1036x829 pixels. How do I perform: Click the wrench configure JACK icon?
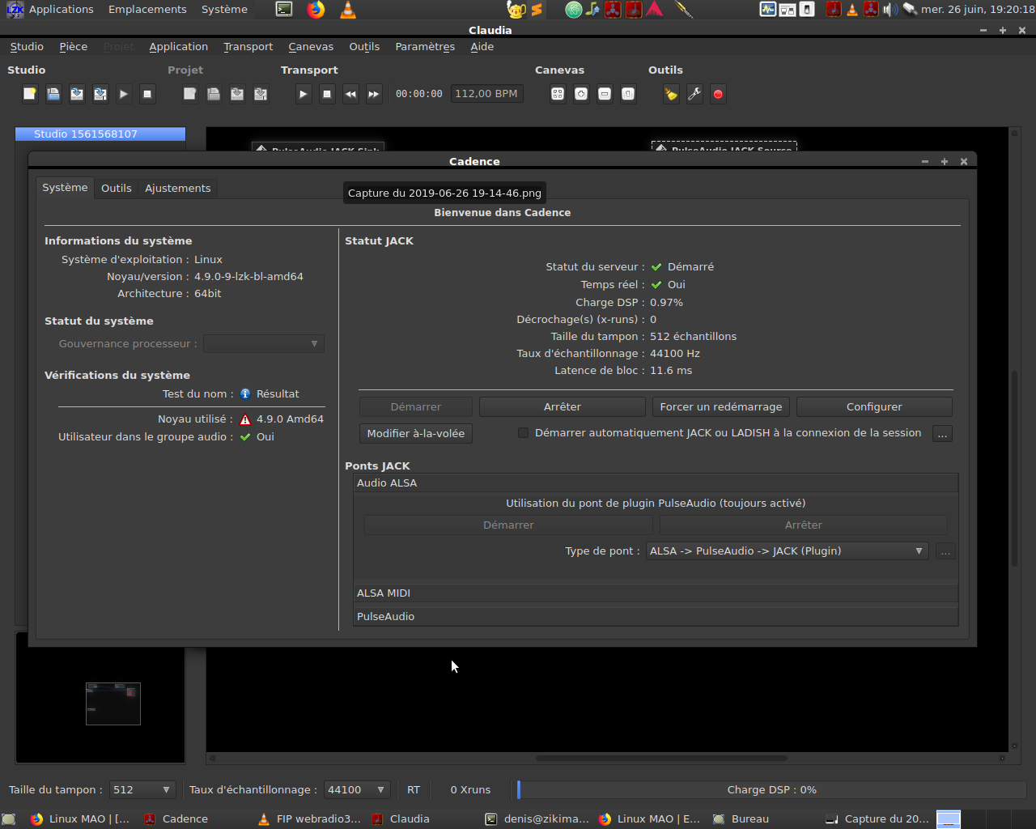[x=694, y=94]
